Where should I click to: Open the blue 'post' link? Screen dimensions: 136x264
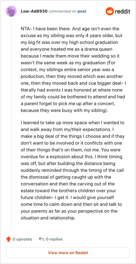click(82, 11)
